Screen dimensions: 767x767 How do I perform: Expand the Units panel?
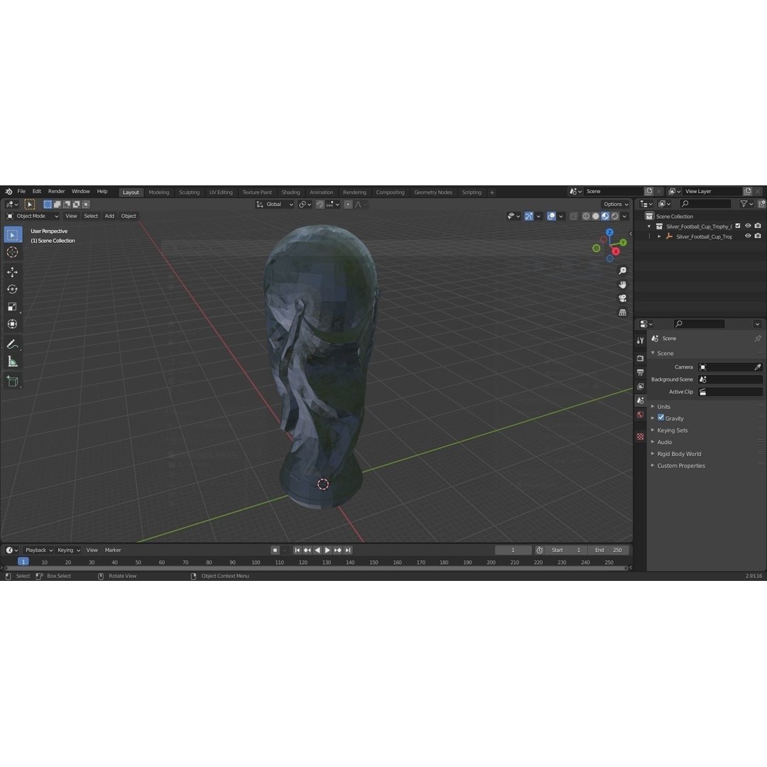pyautogui.click(x=663, y=406)
